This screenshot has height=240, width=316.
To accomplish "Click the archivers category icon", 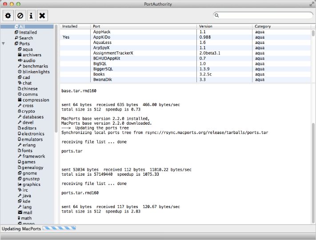I will click(x=20, y=55).
